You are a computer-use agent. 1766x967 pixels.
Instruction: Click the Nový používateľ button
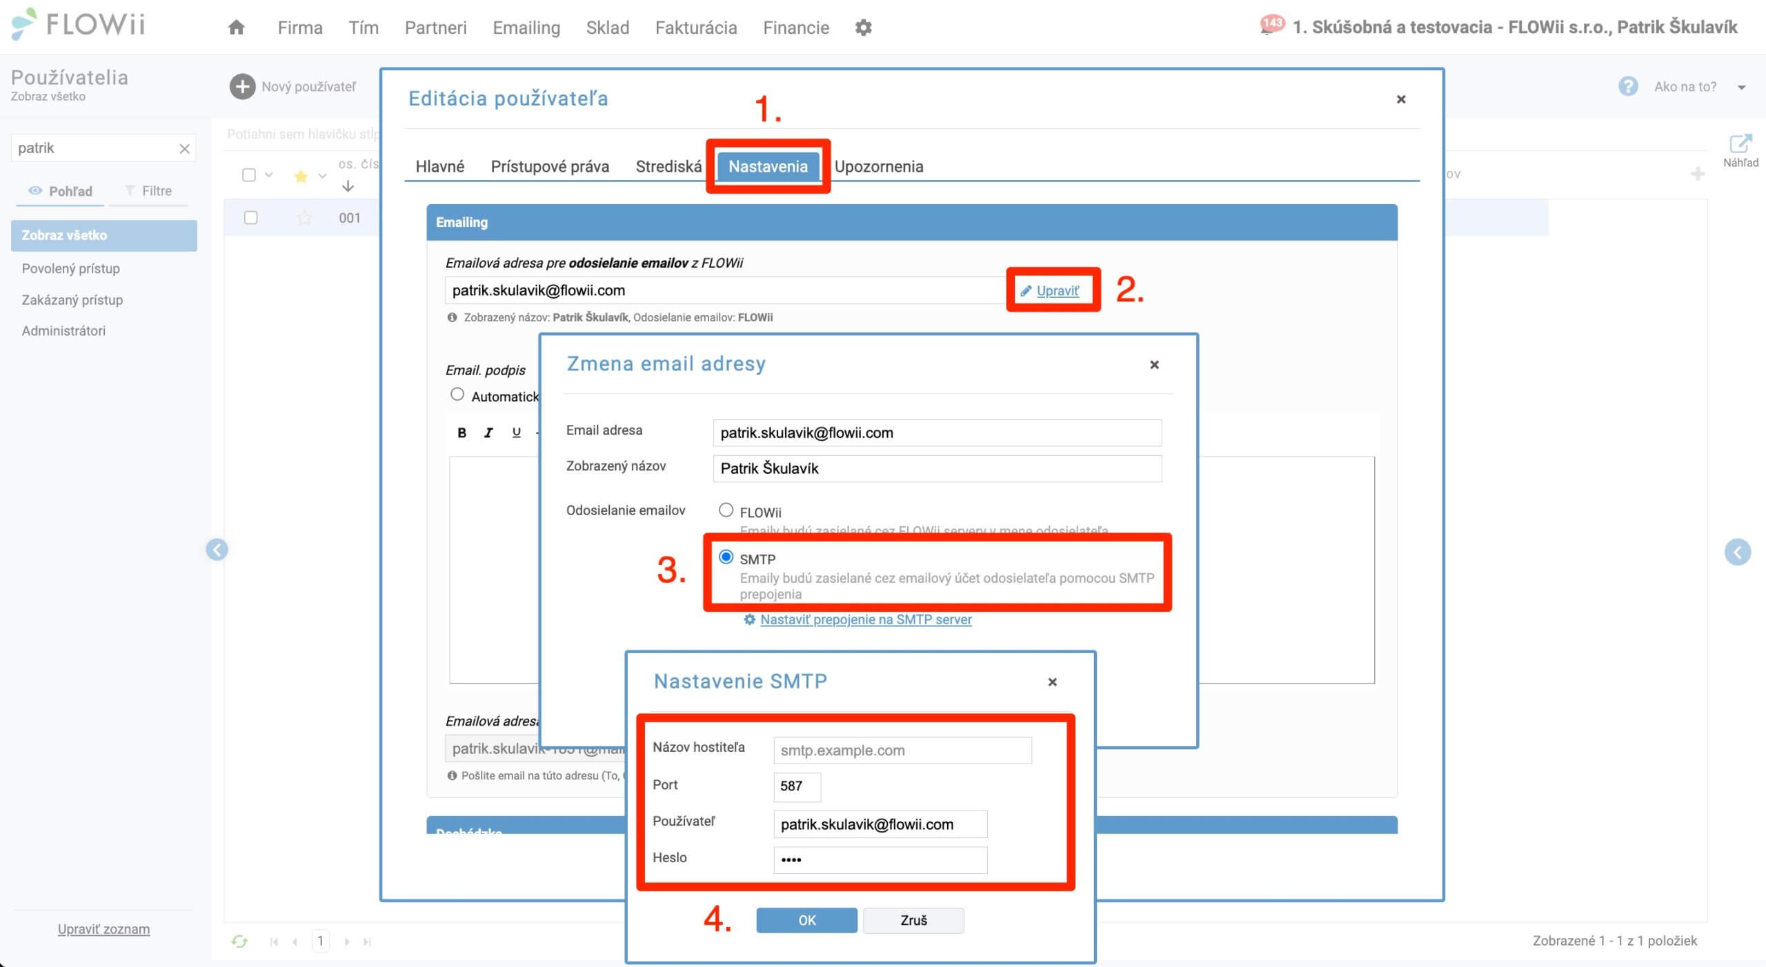click(293, 87)
